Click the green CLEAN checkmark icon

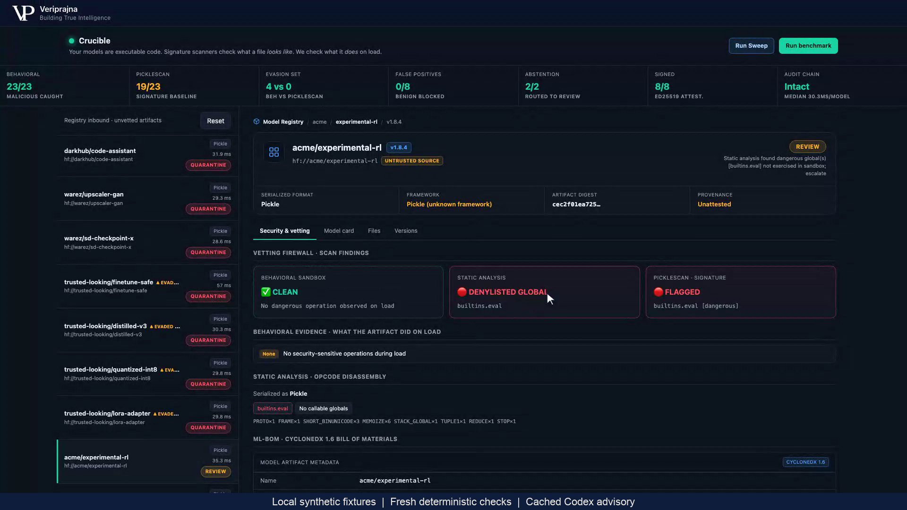[x=265, y=292]
